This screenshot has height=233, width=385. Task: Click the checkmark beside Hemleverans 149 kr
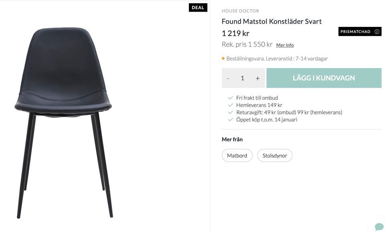point(230,105)
